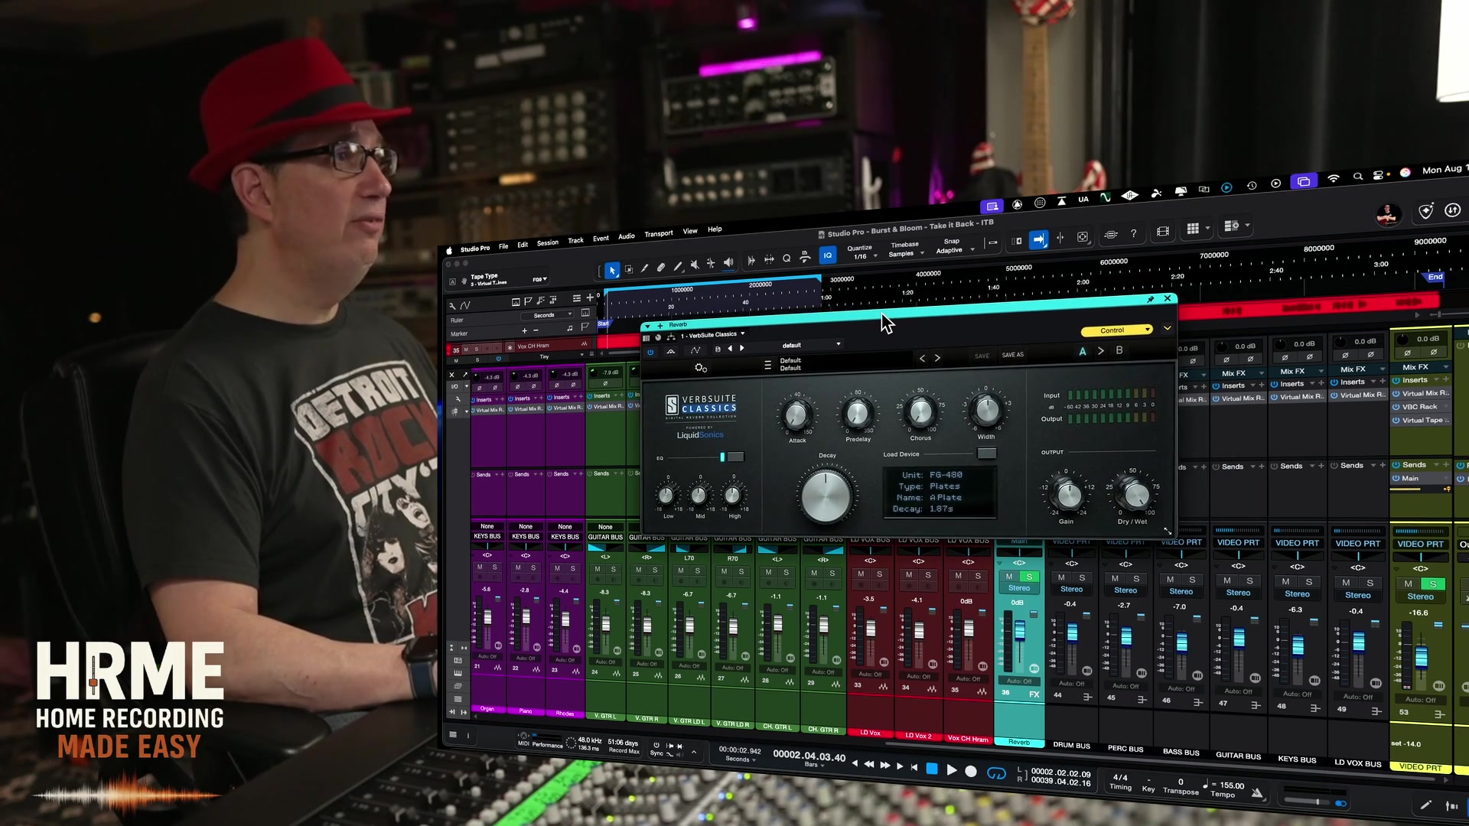
Task: Click the Reverb channel fader
Action: coord(1019,631)
